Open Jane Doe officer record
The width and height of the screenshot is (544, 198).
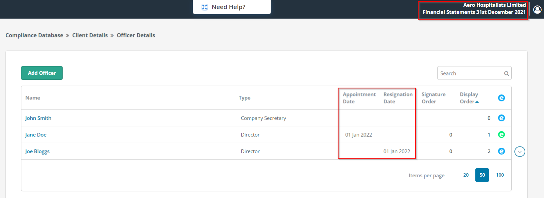tap(36, 135)
